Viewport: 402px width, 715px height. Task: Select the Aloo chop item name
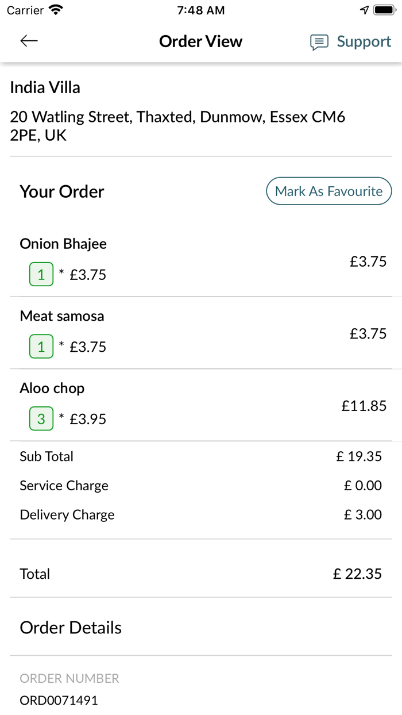[x=52, y=388]
